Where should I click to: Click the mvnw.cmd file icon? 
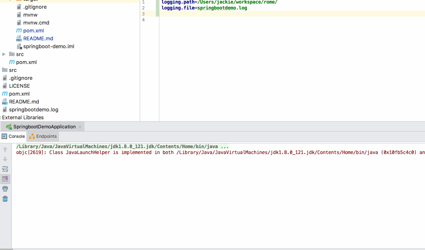tap(19, 23)
